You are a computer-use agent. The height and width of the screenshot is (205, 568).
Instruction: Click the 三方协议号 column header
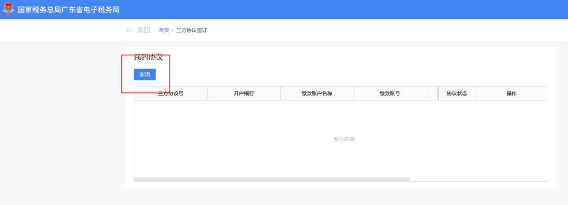coord(170,94)
